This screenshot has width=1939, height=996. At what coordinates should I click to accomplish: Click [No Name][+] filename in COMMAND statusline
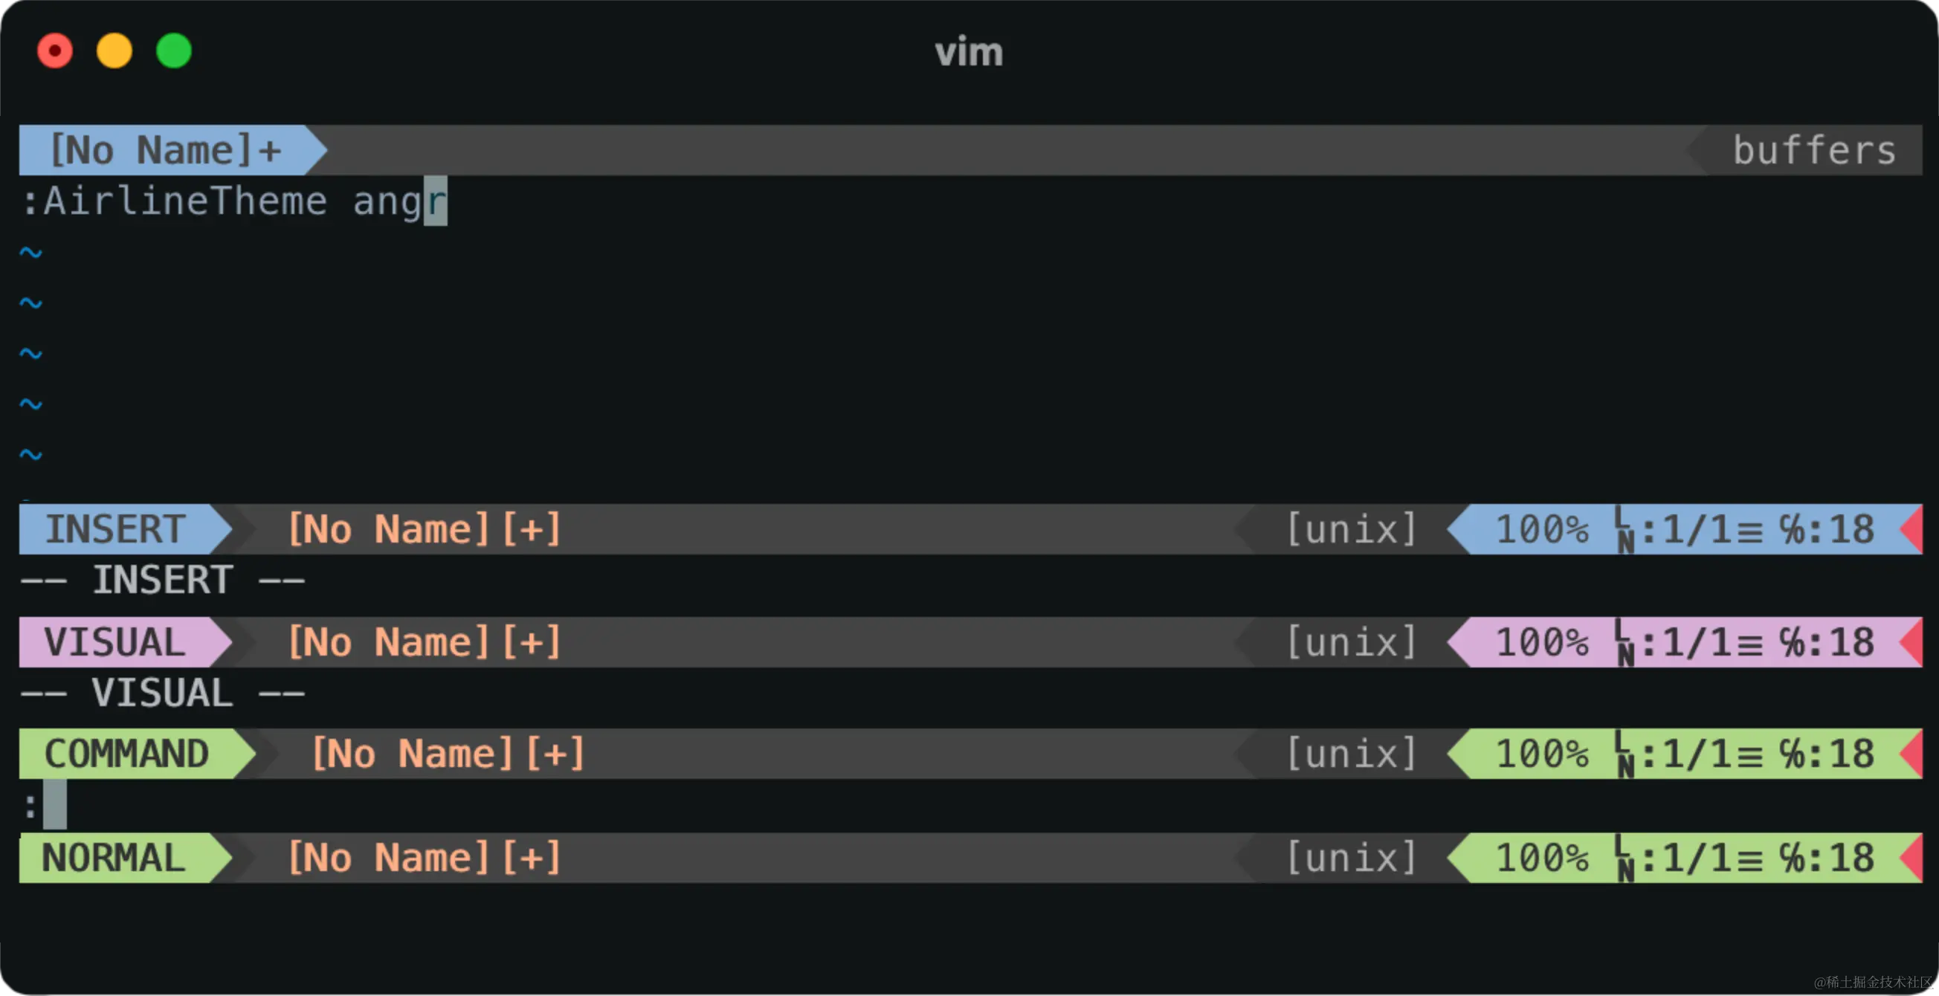[x=448, y=754]
